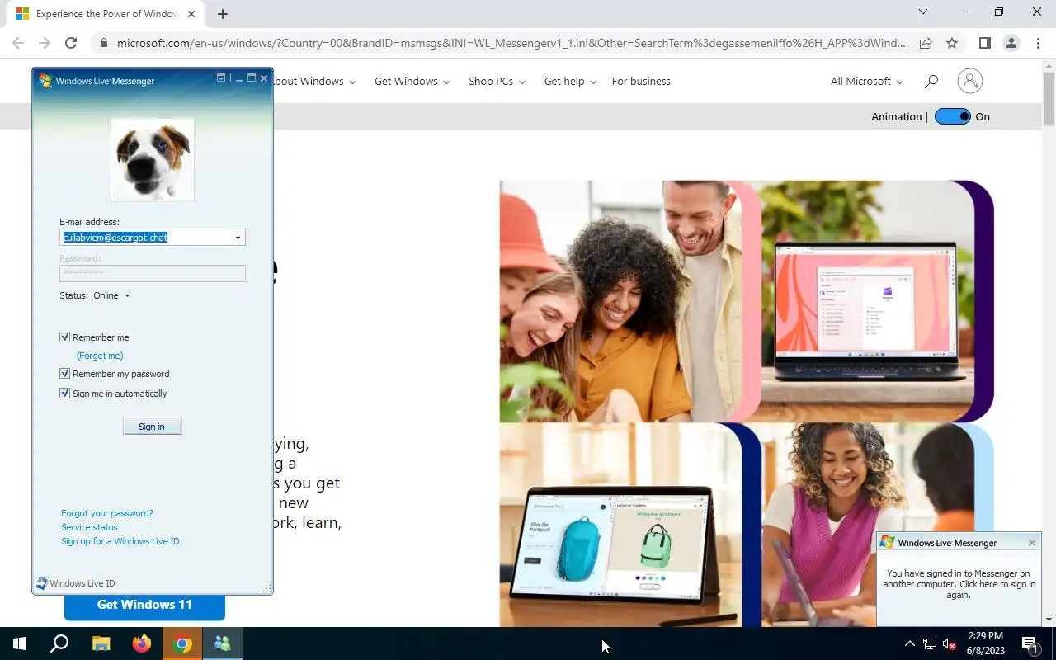Open the tab search chevron
The width and height of the screenshot is (1056, 660).
point(923,12)
